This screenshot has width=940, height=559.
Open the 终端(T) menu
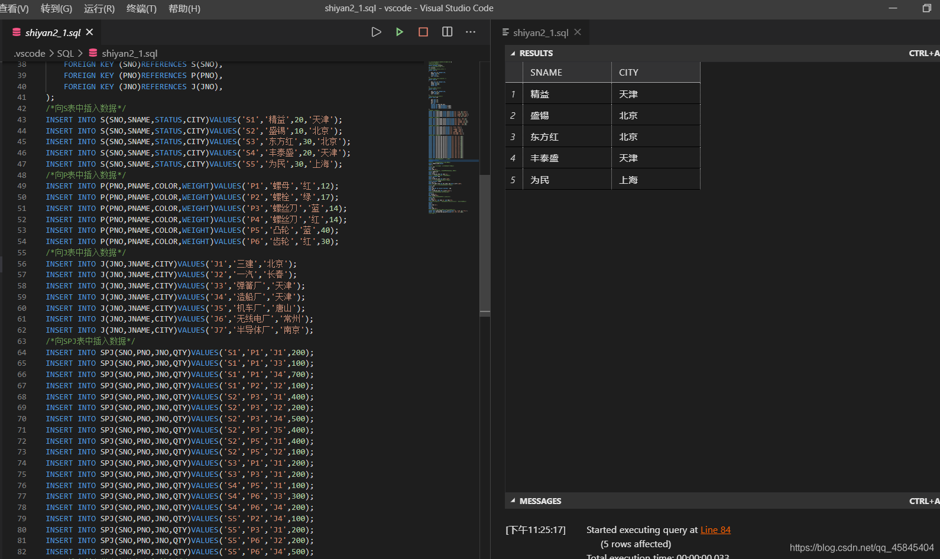coord(141,8)
